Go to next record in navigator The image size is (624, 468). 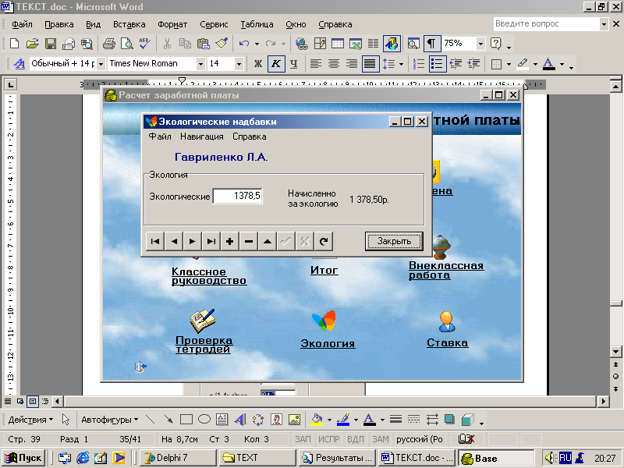[x=193, y=241]
